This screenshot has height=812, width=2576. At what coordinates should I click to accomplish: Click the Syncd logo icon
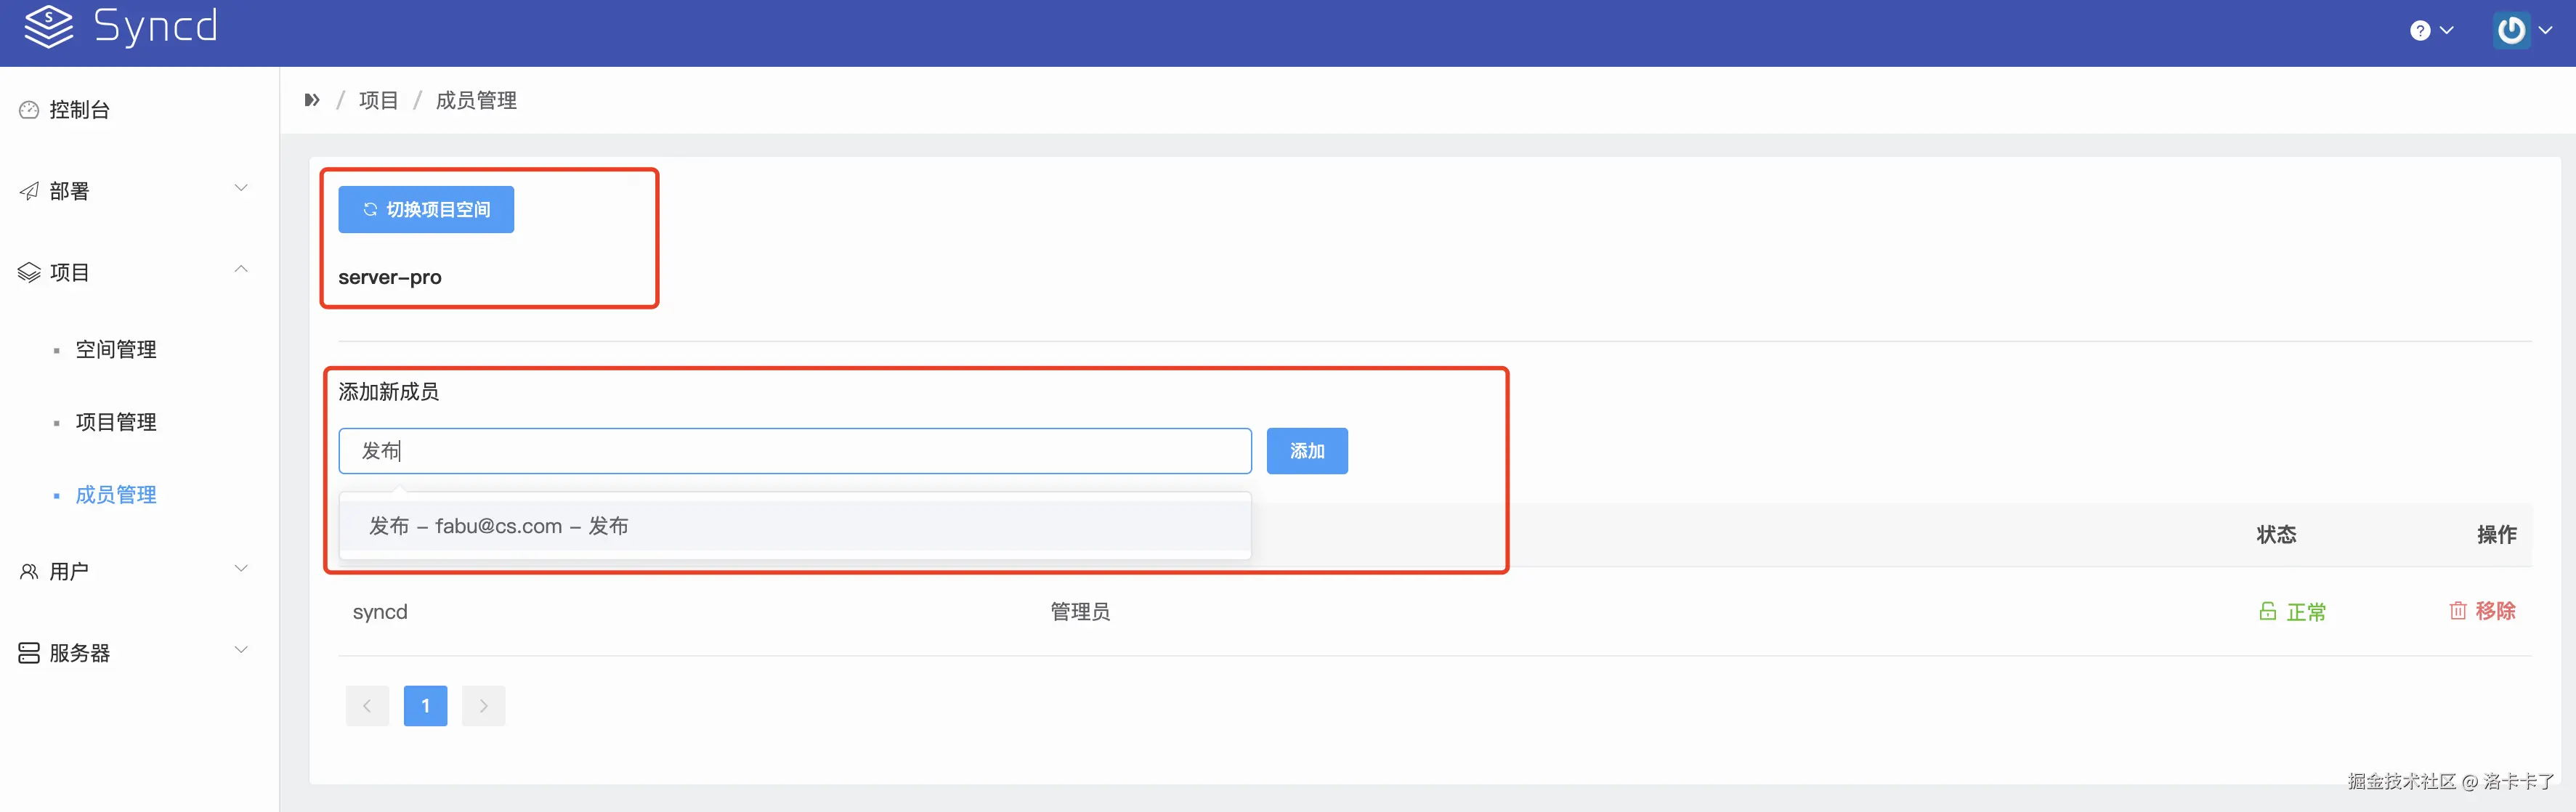48,27
